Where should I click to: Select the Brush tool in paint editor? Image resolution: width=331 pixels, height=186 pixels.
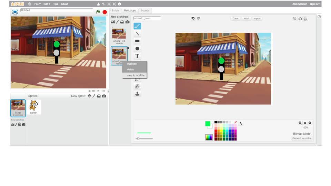point(137,26)
